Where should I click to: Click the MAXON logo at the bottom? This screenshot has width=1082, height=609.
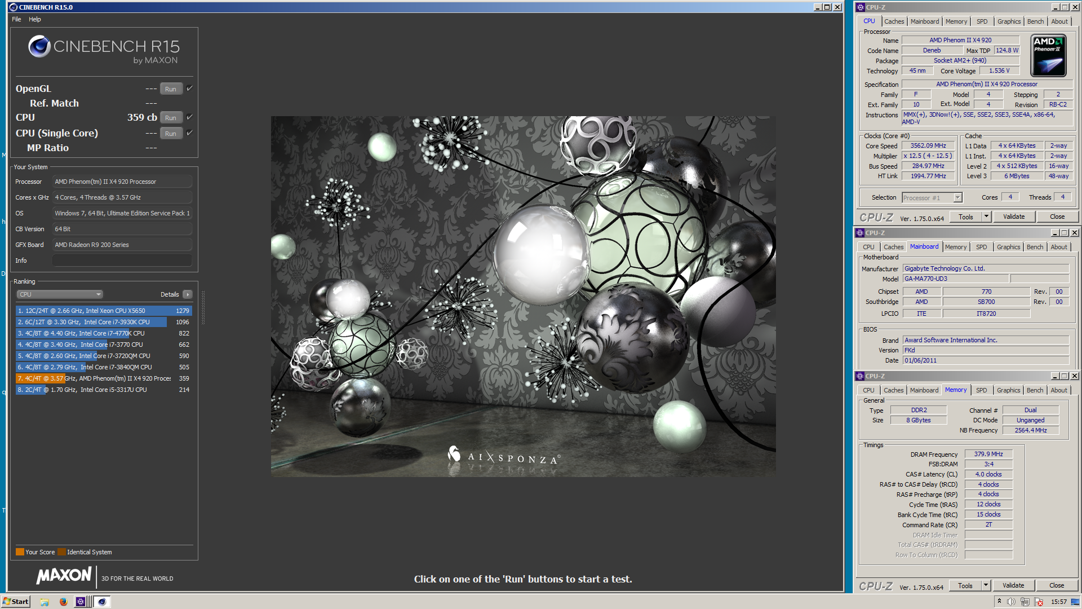[64, 576]
